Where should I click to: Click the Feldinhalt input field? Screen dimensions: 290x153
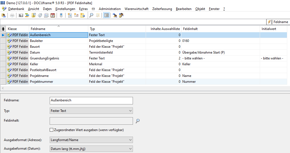click(x=91, y=121)
